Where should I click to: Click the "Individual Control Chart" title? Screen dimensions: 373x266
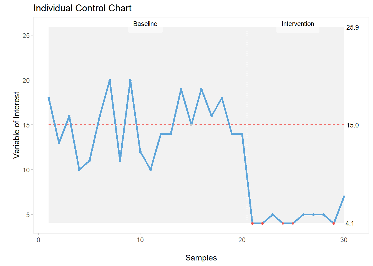[82, 8]
